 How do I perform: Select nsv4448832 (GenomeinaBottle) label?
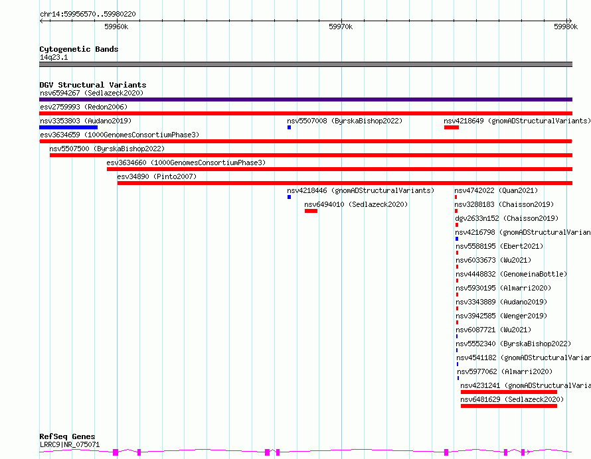point(511,274)
